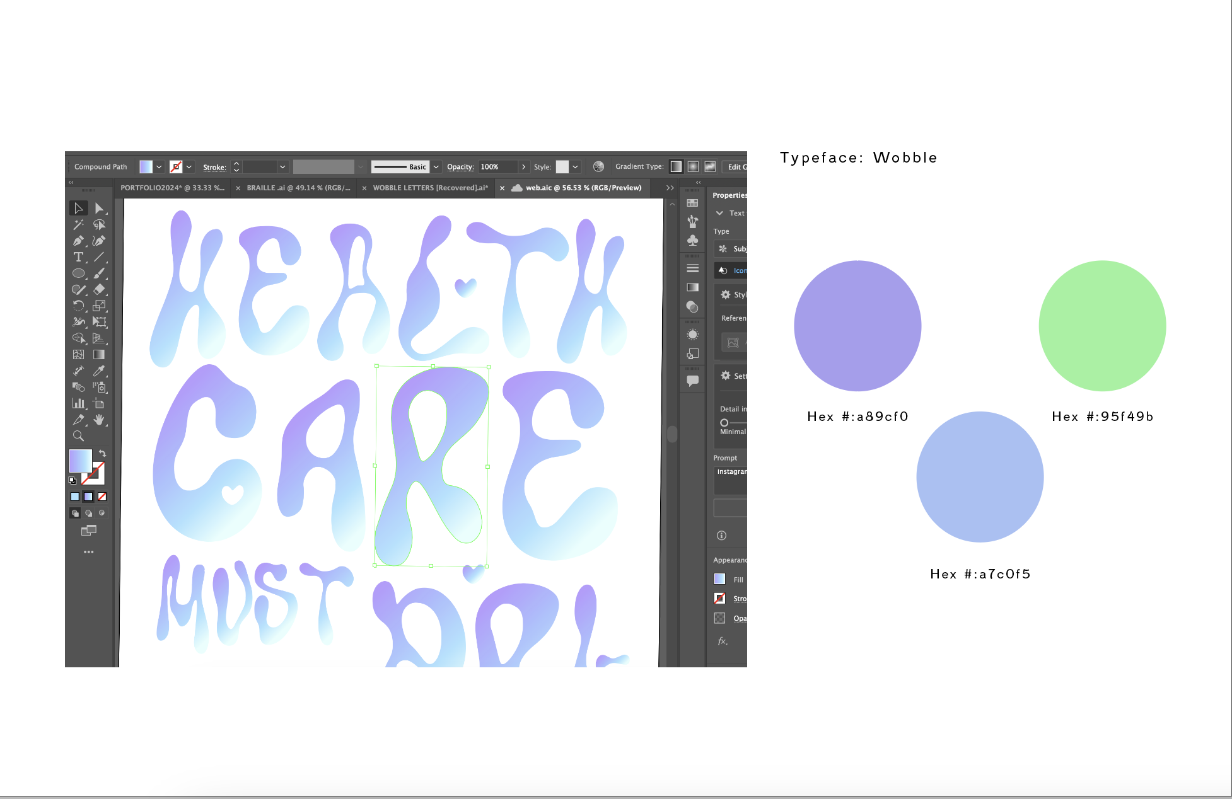The image size is (1232, 799).
Task: Select radial gradient type
Action: point(693,166)
